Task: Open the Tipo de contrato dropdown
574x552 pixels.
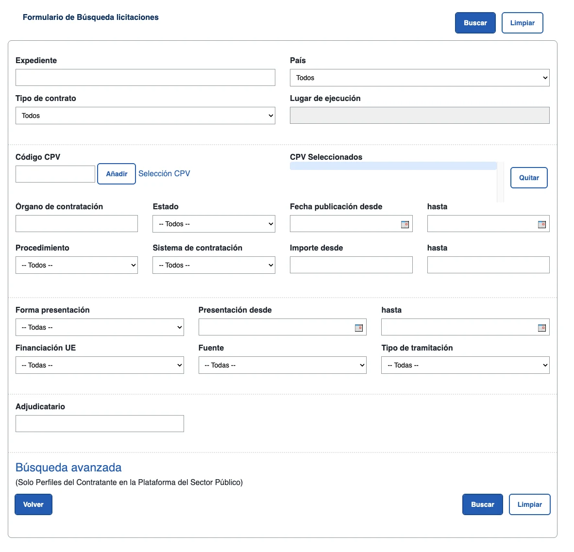Action: click(145, 116)
